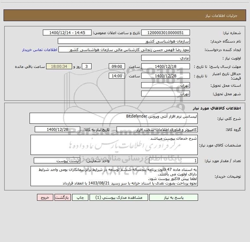Click the شرح کلی نیاز label
Screen dimensions: 250x242
point(229,119)
